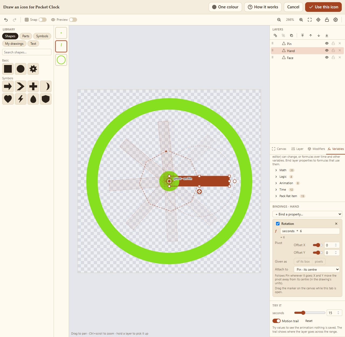The width and height of the screenshot is (345, 337).
Task: Click the 'Search shapes...' field
Action: 27,52
